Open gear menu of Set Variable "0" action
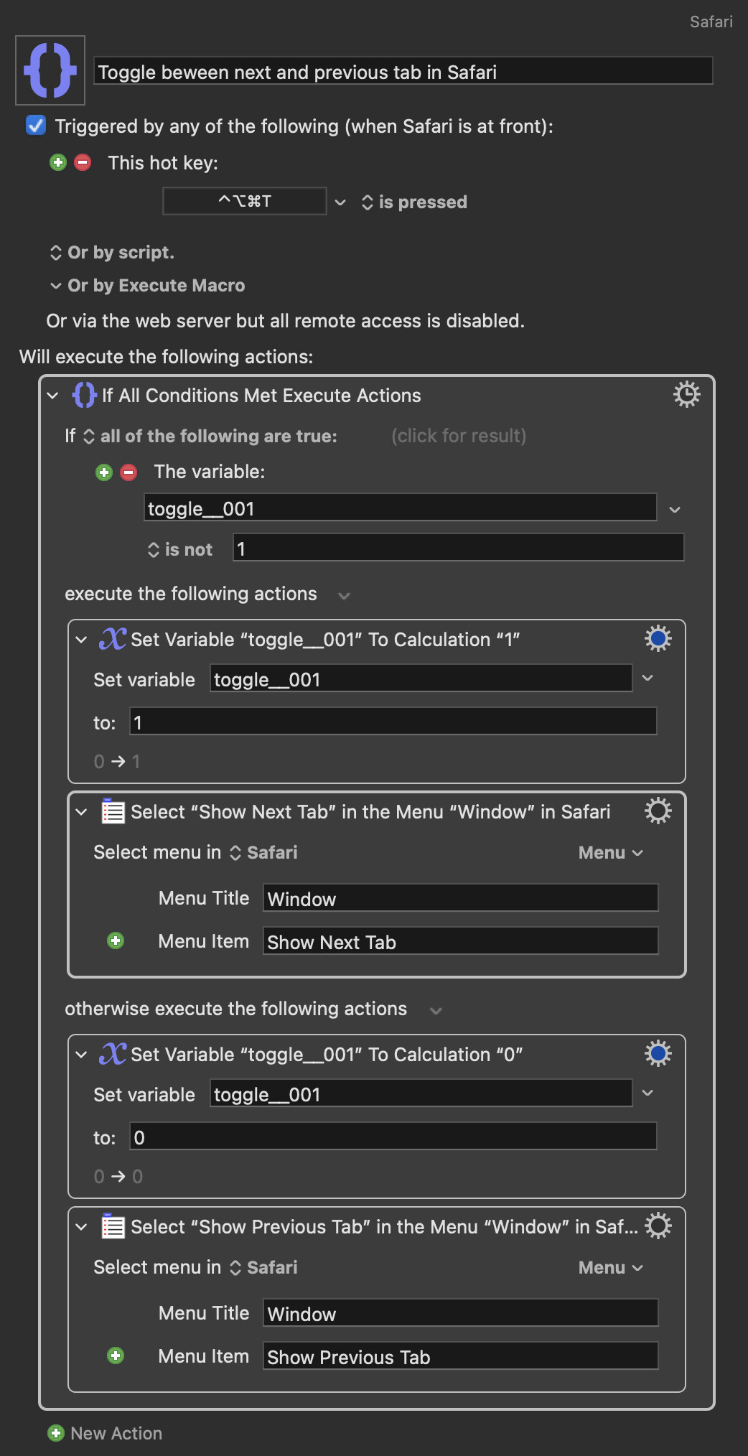Image resolution: width=748 pixels, height=1456 pixels. pyautogui.click(x=658, y=1053)
